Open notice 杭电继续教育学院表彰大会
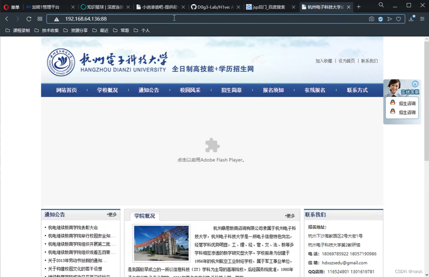Image resolution: width=429 pixels, height=277 pixels. point(73,228)
